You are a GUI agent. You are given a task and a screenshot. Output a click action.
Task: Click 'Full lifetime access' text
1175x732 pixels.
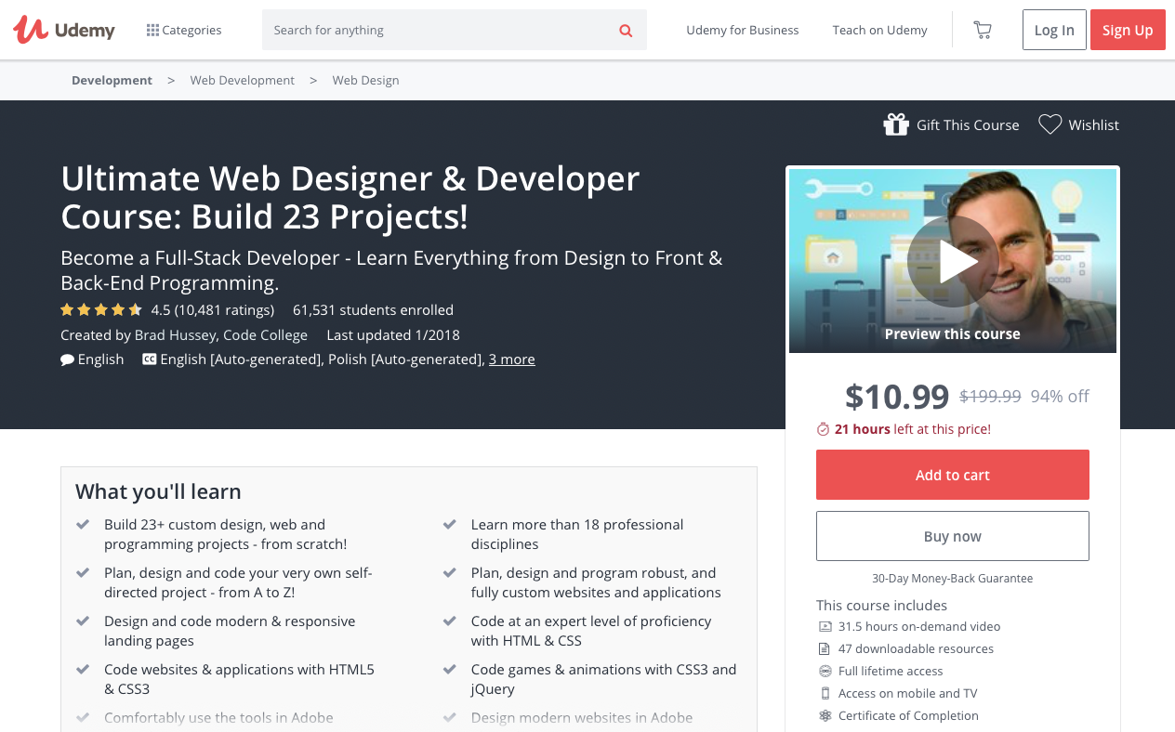point(891,671)
